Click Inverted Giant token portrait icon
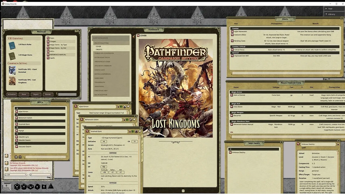345x194 pixels. click(x=136, y=131)
